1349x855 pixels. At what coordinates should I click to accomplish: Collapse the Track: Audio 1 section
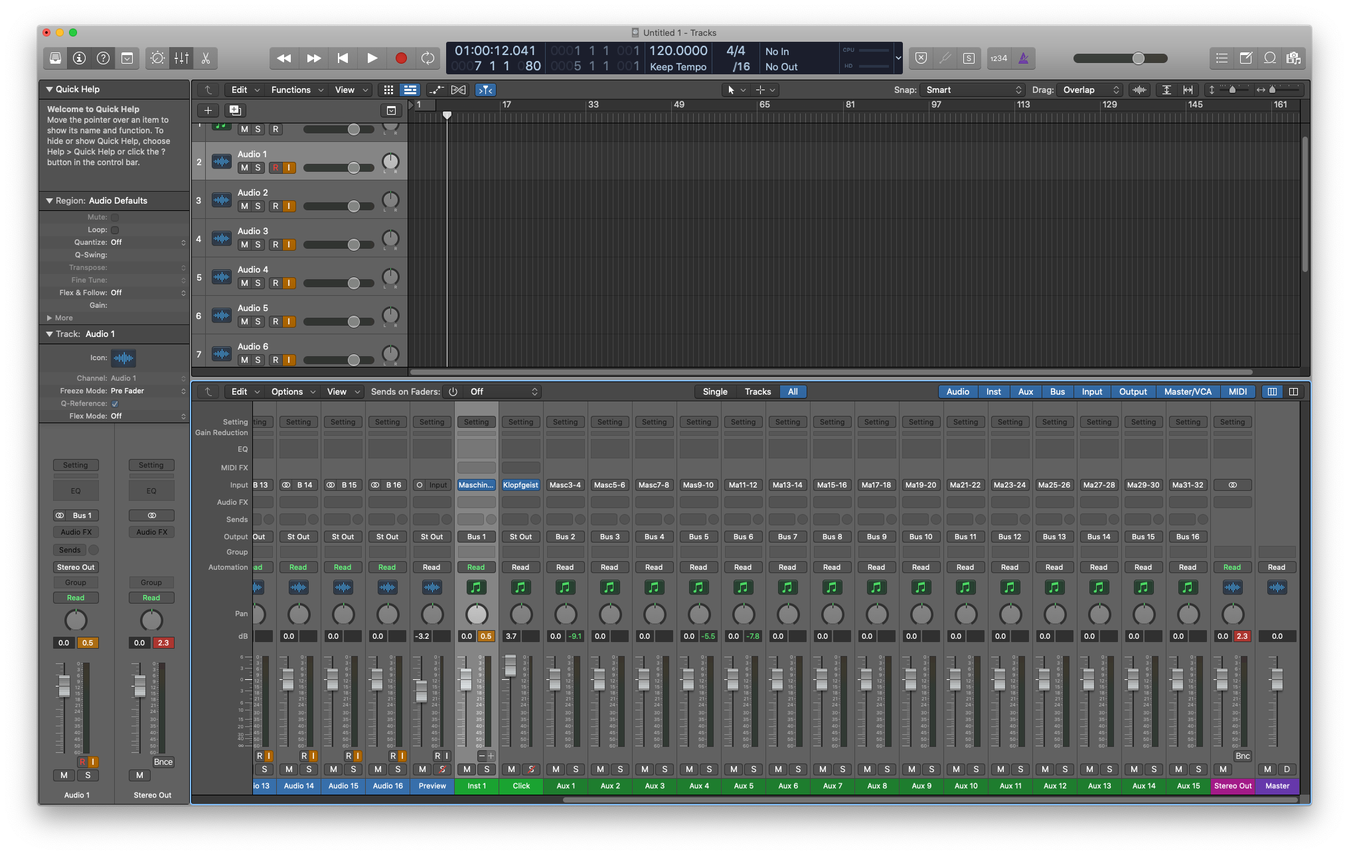(x=49, y=334)
